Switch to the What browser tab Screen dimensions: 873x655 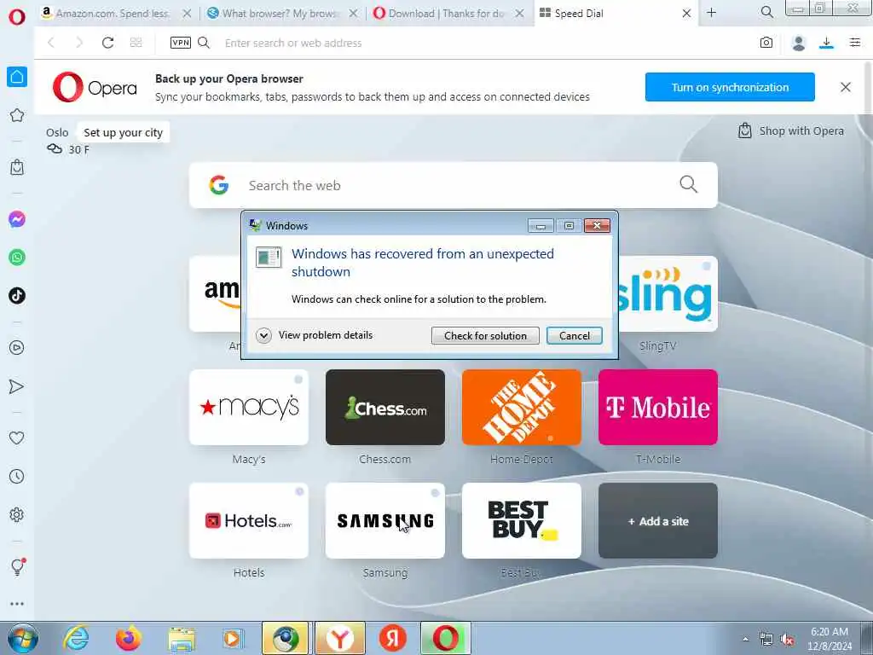tap(281, 13)
